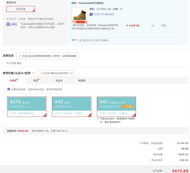Click the 不开发票 invoice status text

(11, 63)
